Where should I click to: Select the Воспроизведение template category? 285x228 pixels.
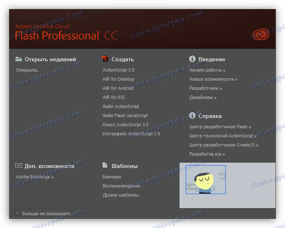[121, 186]
